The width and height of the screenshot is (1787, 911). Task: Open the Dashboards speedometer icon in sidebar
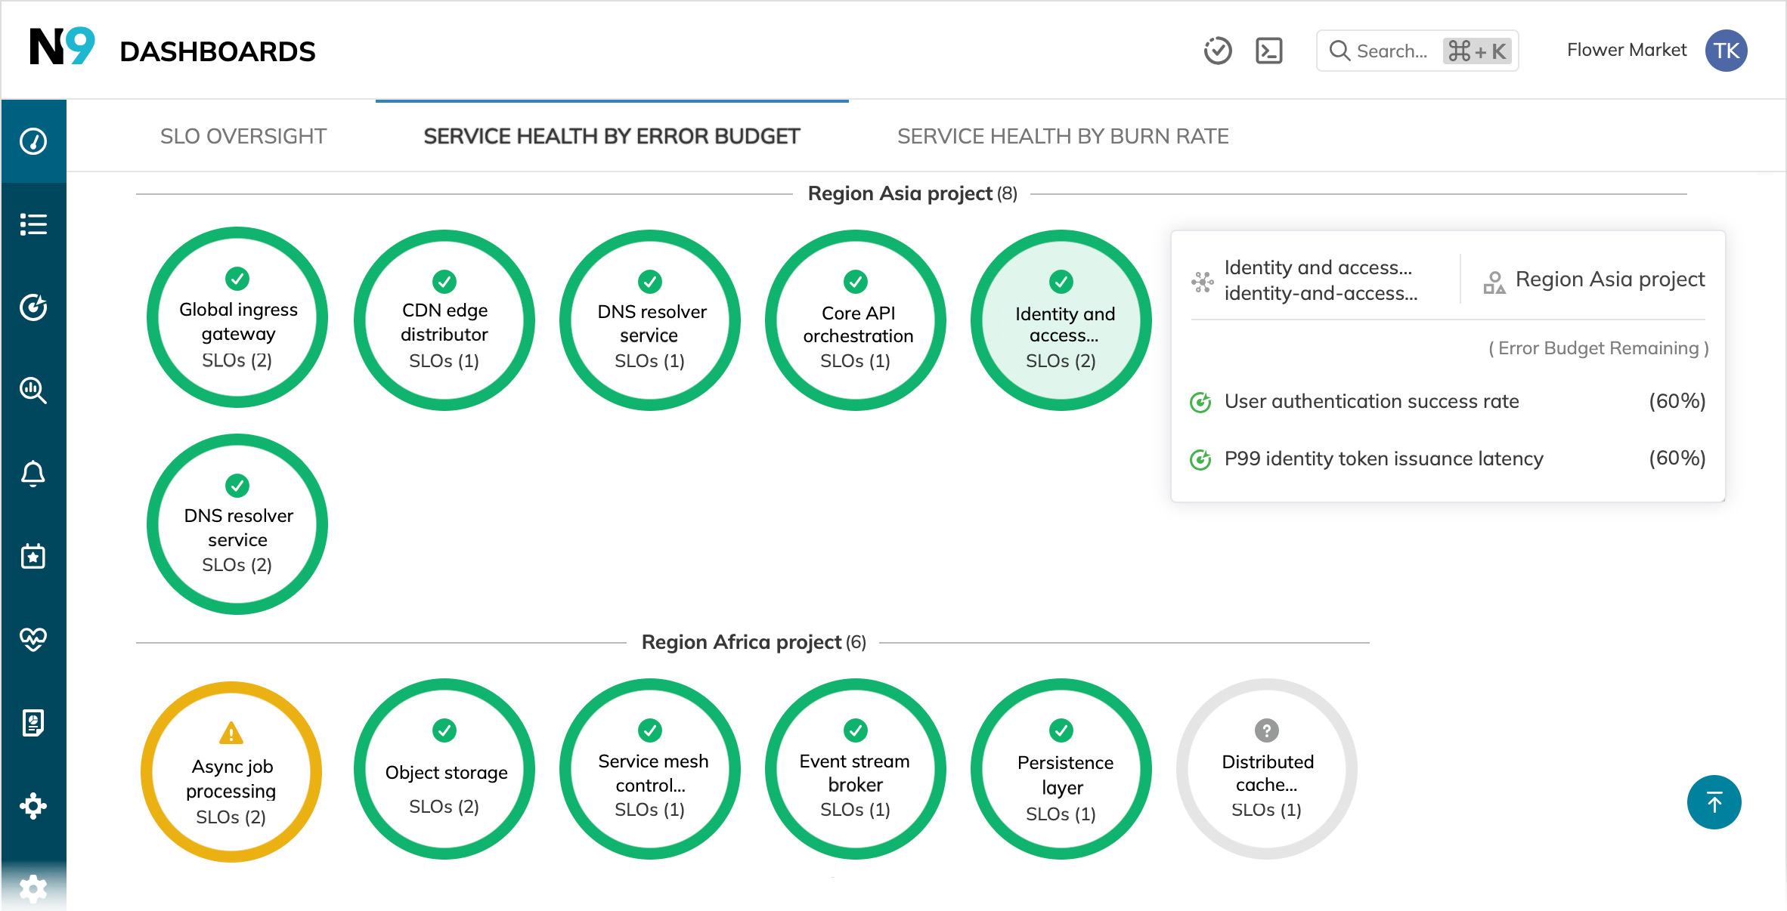coord(33,141)
